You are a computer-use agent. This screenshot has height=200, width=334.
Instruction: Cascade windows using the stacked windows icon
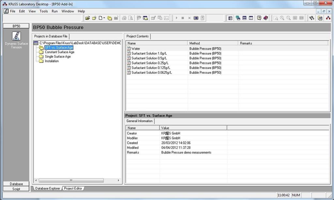[238, 18]
